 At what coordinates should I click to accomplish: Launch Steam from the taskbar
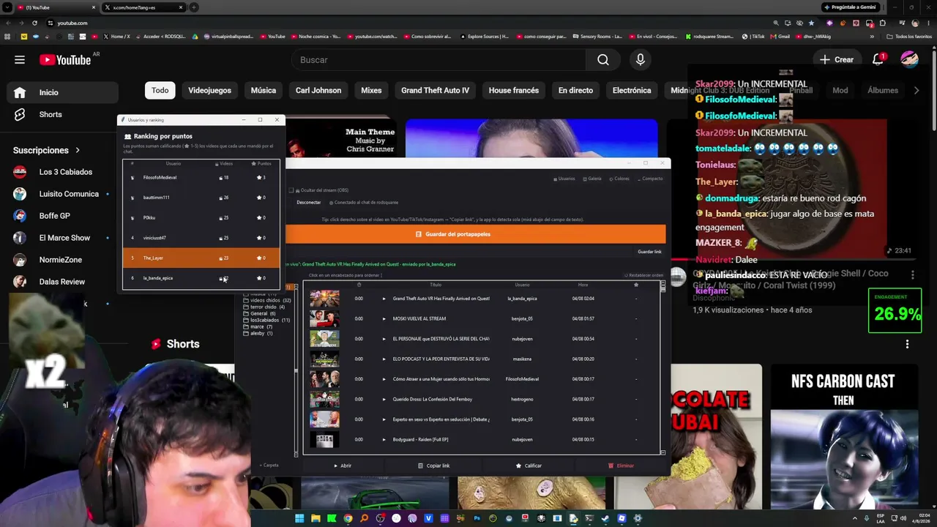tap(605, 518)
